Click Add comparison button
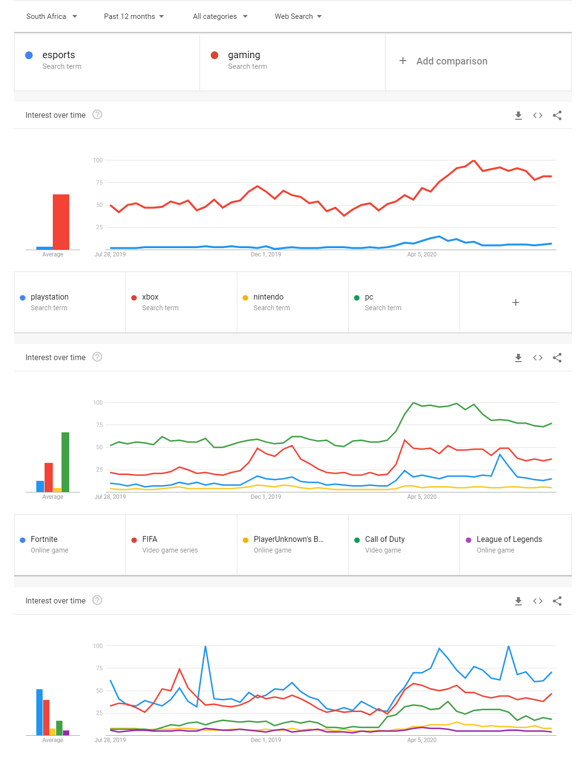Viewport: 586px width, 760px height. (478, 62)
